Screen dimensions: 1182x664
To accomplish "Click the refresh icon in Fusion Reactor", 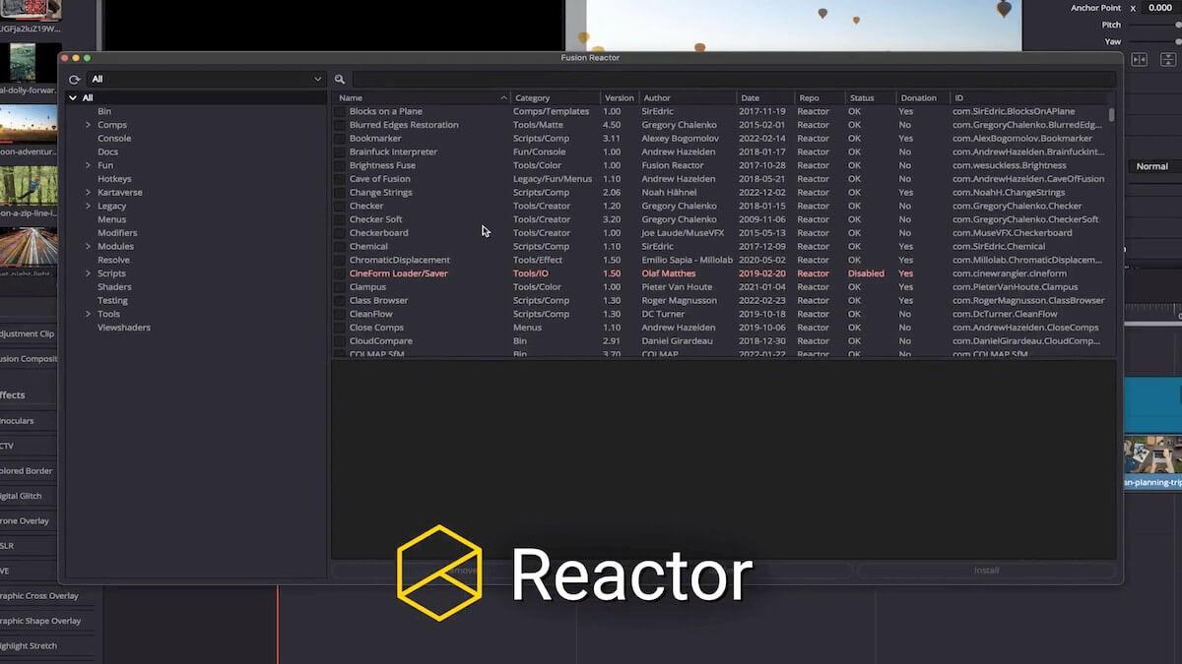I will 74,79.
